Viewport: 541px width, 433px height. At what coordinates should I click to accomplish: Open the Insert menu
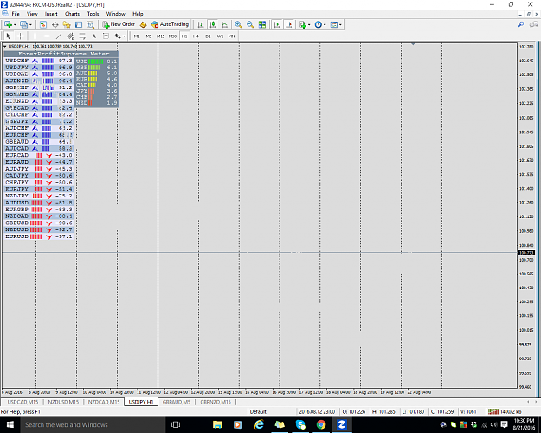coord(51,14)
